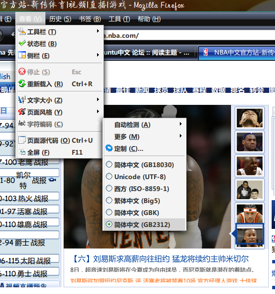The width and height of the screenshot is (275, 294).
Task: Click the 球队 navigation item
Action: [x=180, y=90]
